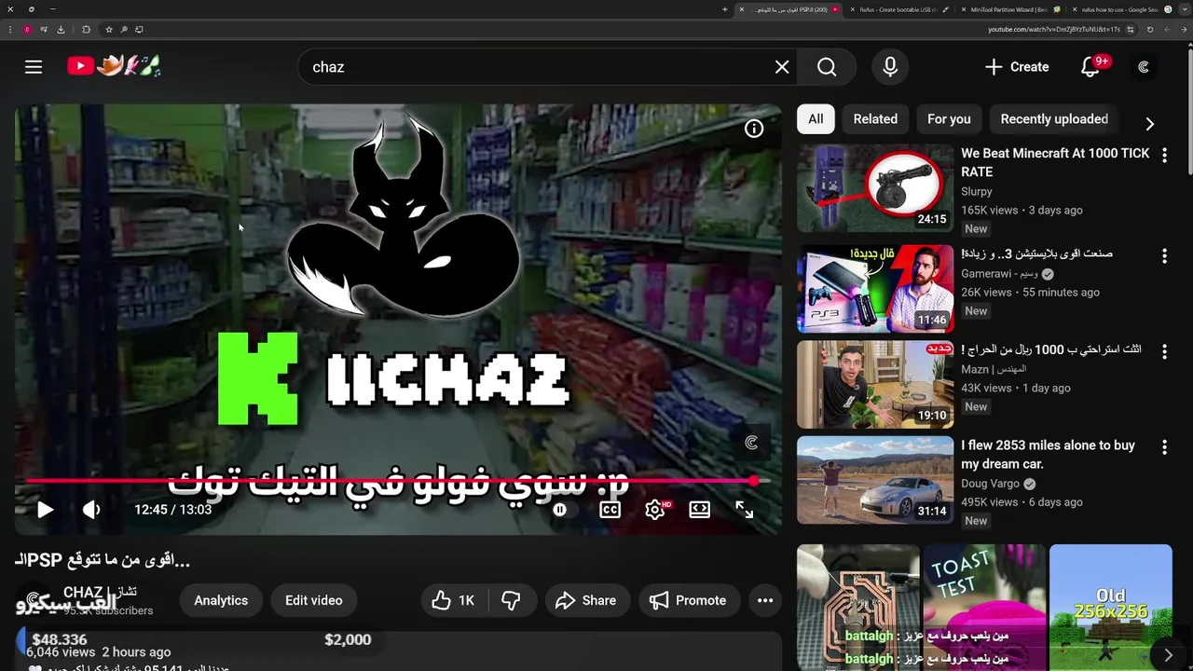Image resolution: width=1193 pixels, height=671 pixels.
Task: Bookmark this page with the star
Action: click(108, 30)
